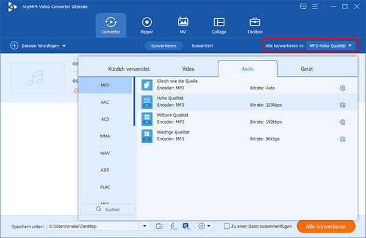Switch to the Video tab
366x238 pixels.
(x=188, y=69)
